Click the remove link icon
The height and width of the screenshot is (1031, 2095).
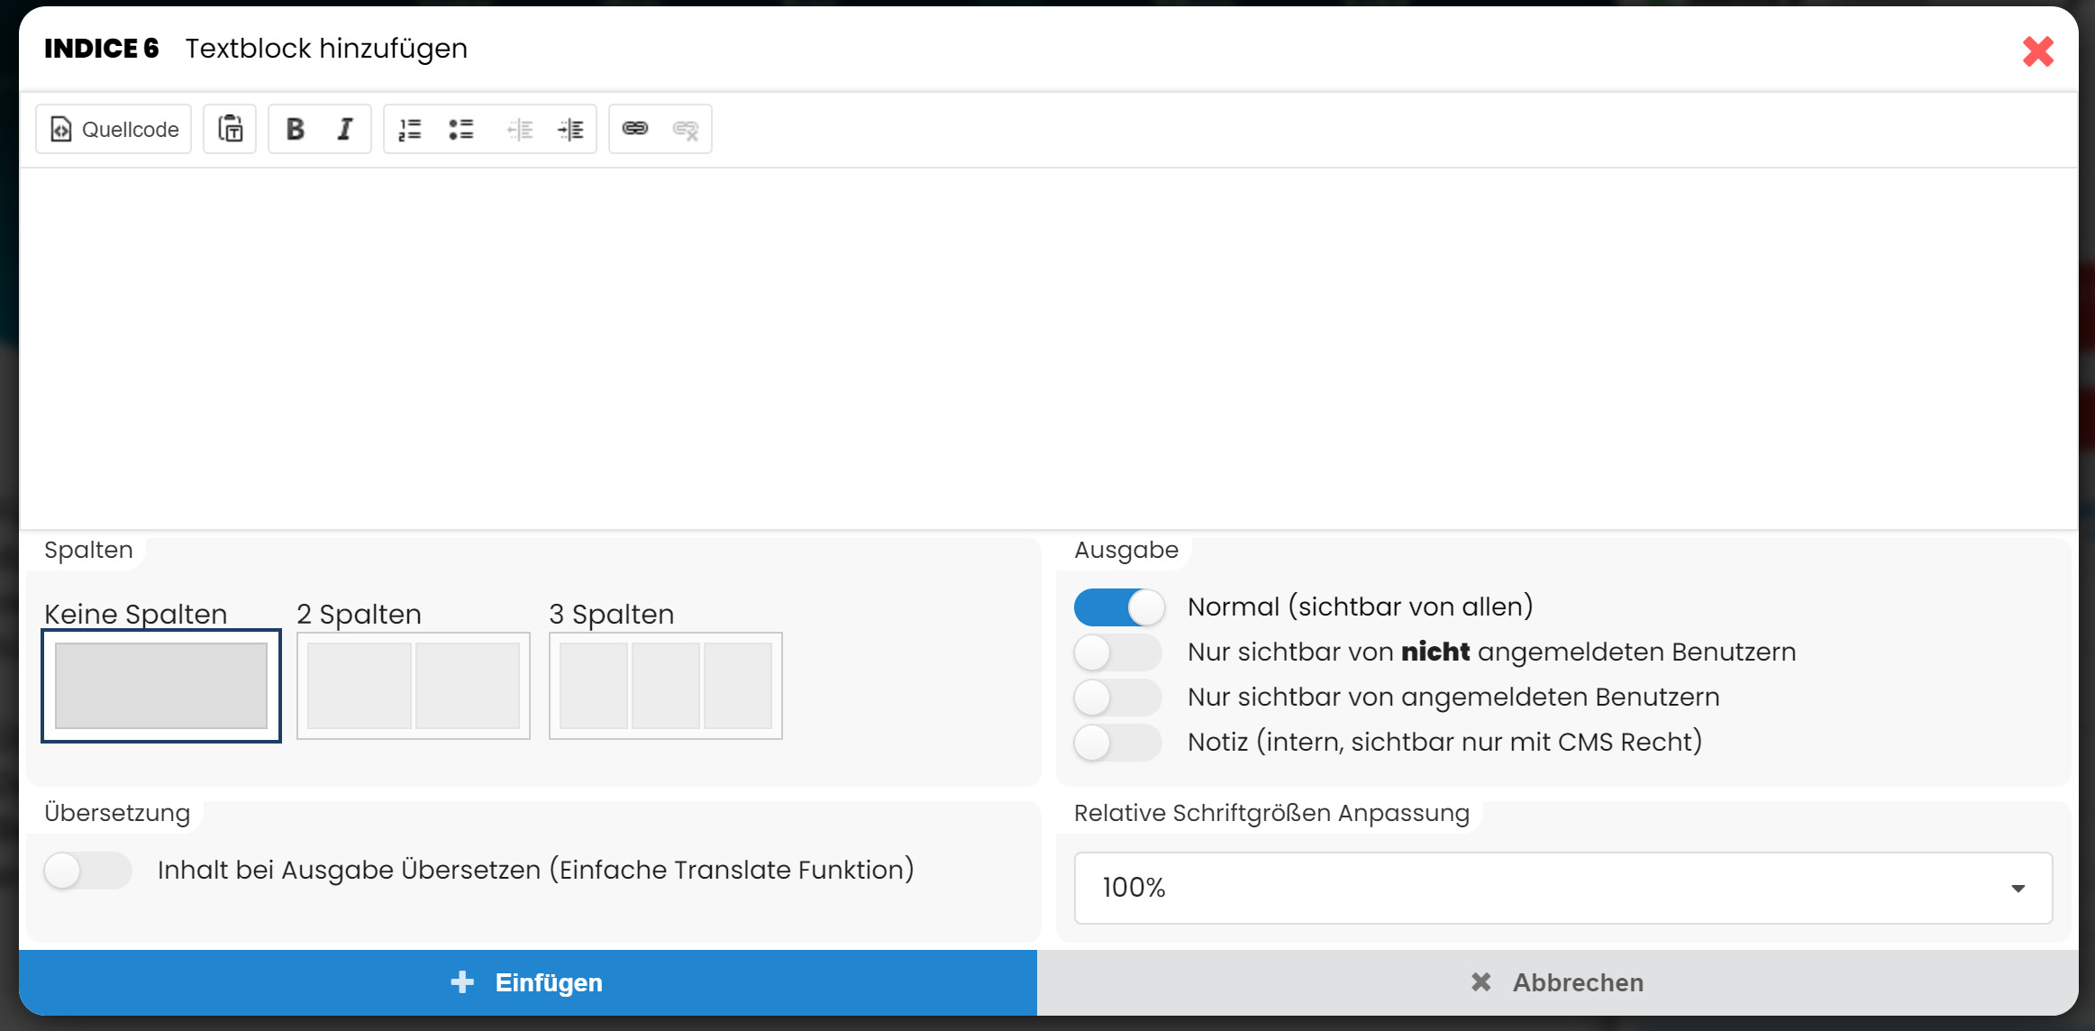(x=686, y=130)
